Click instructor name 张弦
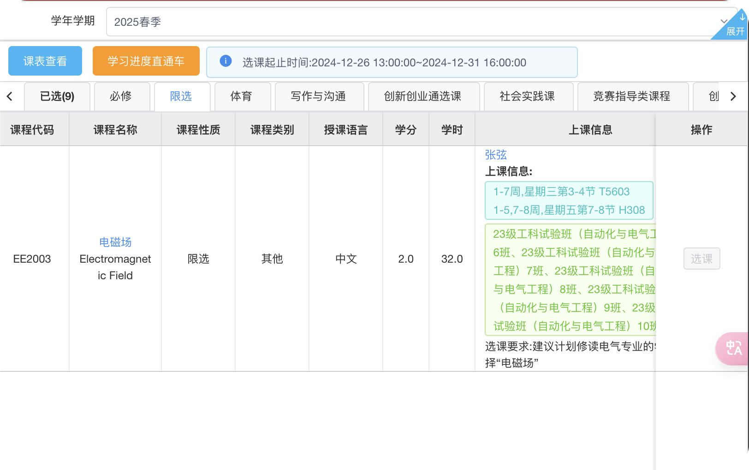Screen dimensions: 749x470 [496, 155]
